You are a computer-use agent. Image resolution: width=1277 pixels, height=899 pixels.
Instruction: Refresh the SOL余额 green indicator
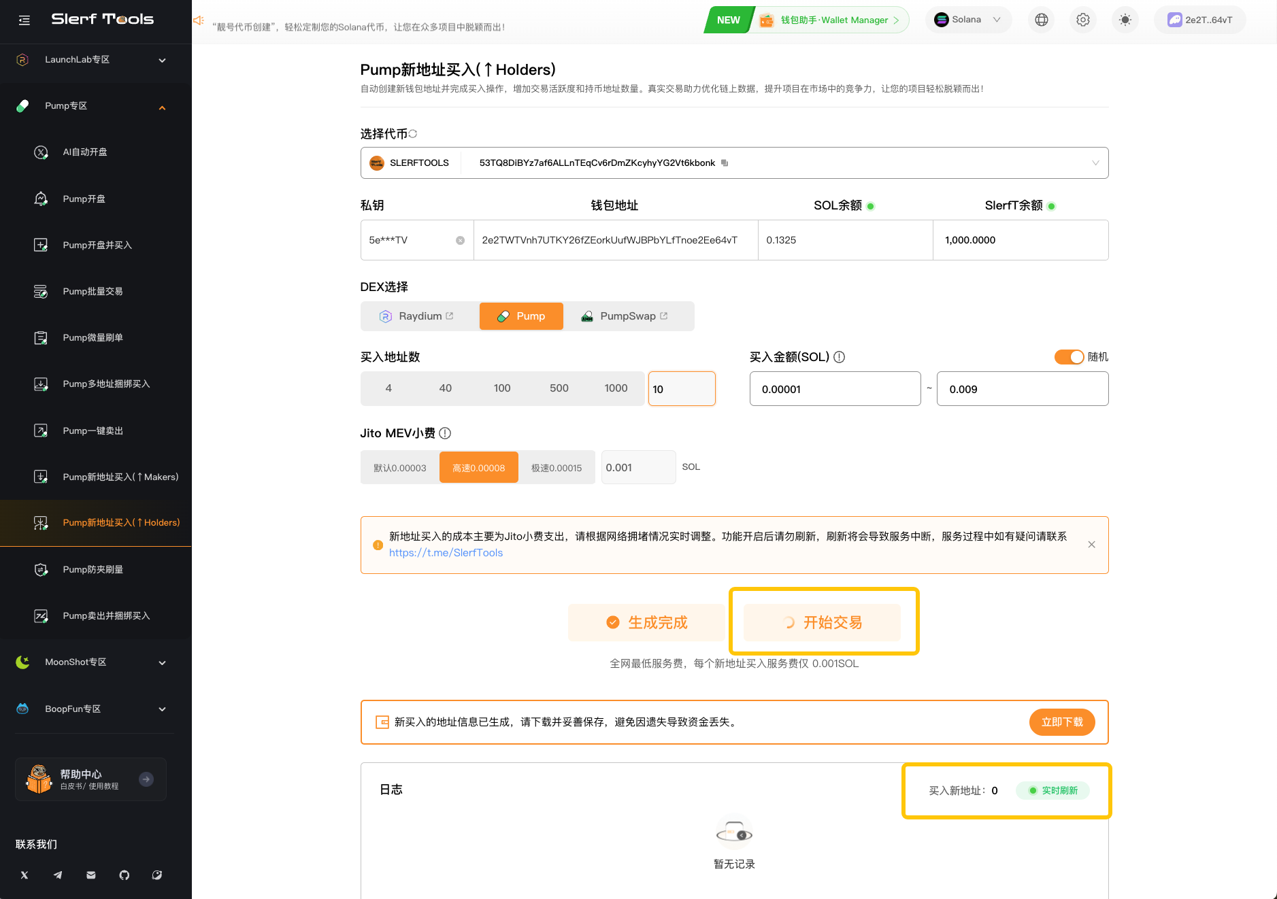(x=871, y=206)
